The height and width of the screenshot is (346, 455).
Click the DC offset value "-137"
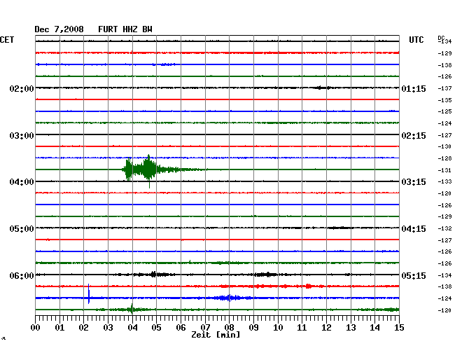[444, 88]
